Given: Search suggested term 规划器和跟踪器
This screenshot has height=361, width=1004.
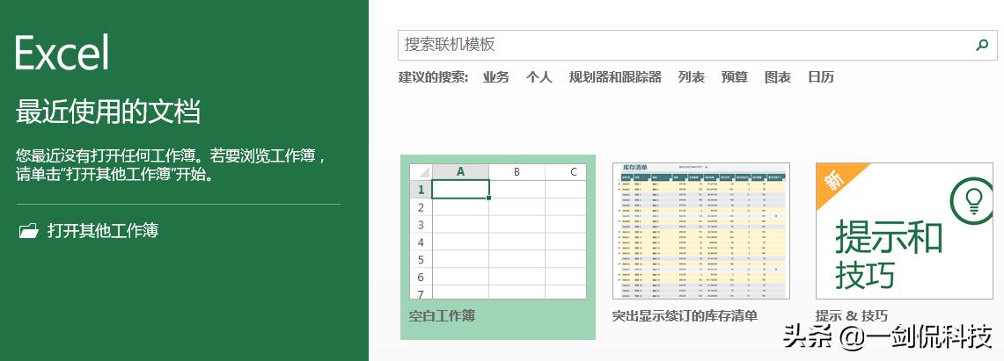Looking at the screenshot, I should (615, 77).
